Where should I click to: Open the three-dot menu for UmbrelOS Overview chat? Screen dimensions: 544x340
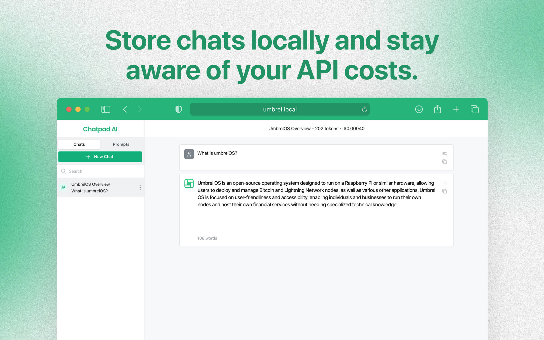coord(140,187)
